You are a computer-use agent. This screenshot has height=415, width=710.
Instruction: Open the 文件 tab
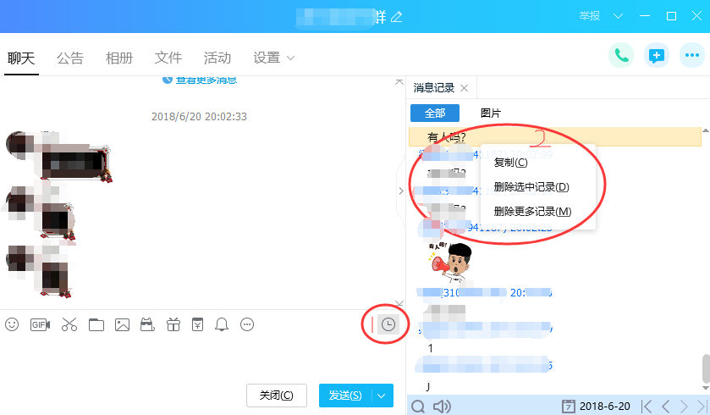[x=168, y=58]
